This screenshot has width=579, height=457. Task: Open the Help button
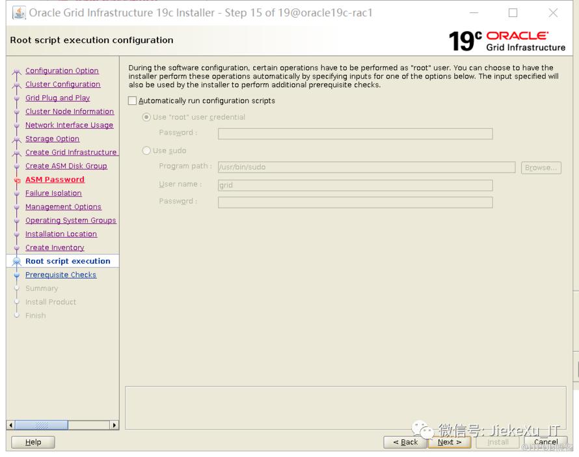pyautogui.click(x=33, y=442)
